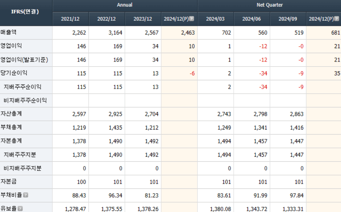This screenshot has height=212, width=341.
Task: Select the 당기순이익 row label
Action: coord(14,73)
